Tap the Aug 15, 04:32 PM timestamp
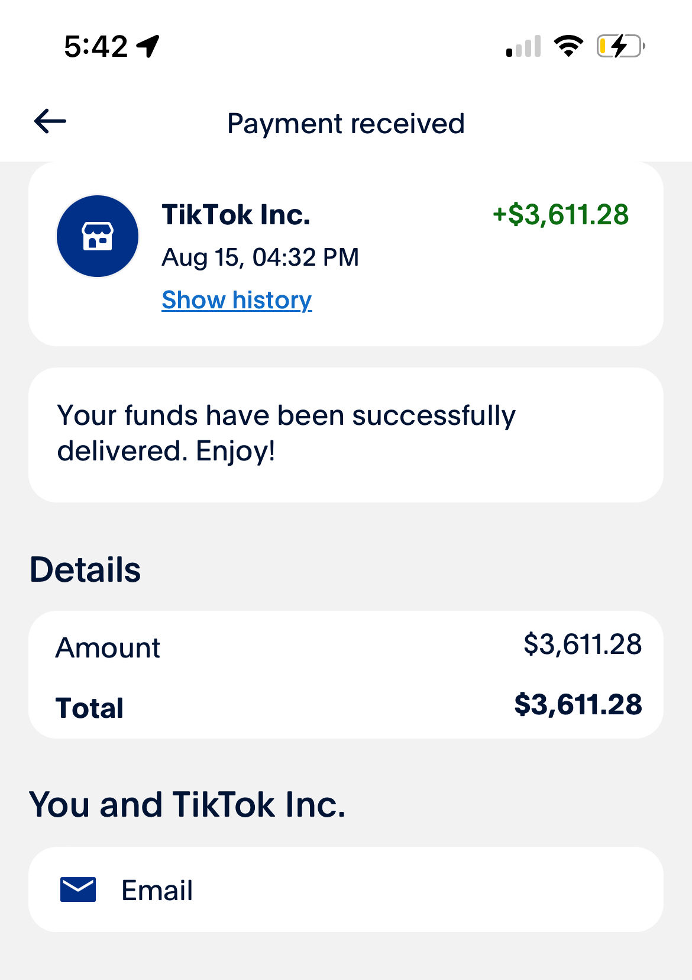Image resolution: width=692 pixels, height=980 pixels. tap(260, 257)
